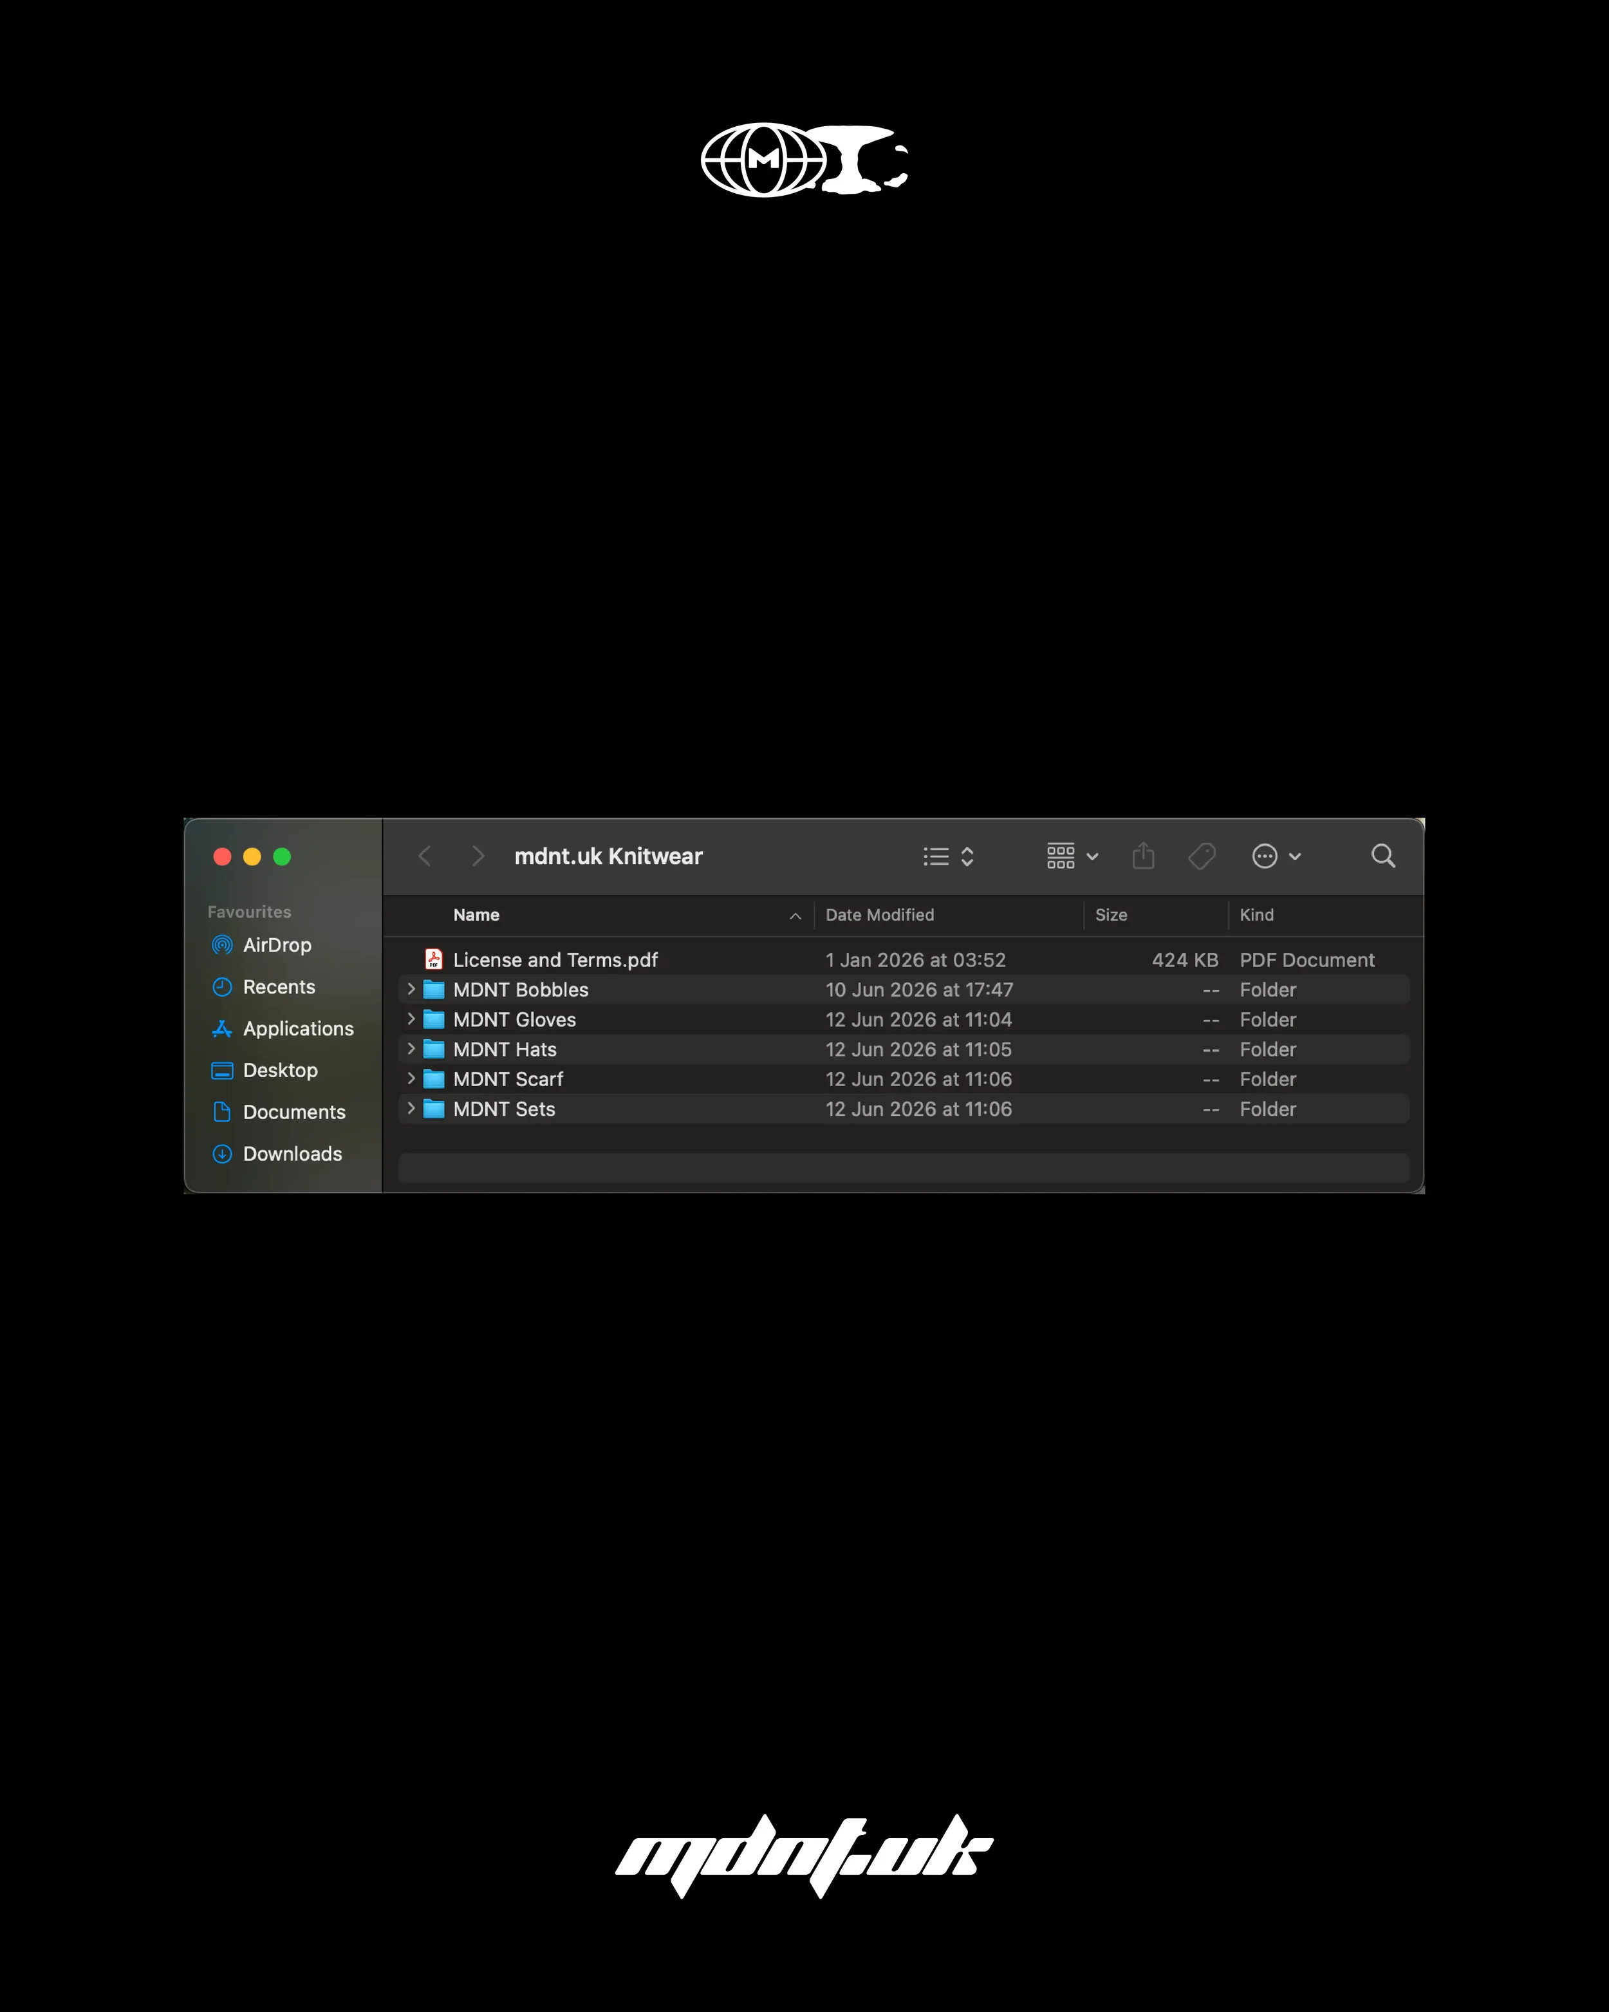Click the date 1 Jan 2026 at 03:52
The image size is (1609, 2012).
point(916,960)
